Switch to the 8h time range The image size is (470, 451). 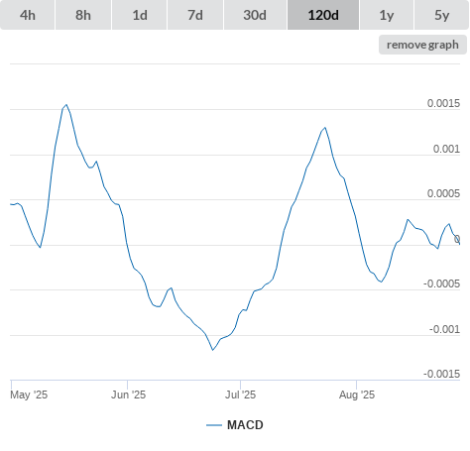click(x=83, y=15)
